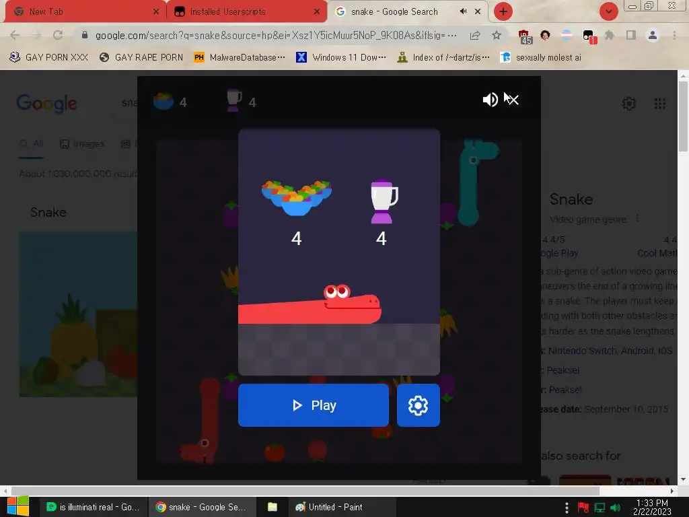Open Google quick settings gear
This screenshot has width=689, height=517.
coord(629,104)
